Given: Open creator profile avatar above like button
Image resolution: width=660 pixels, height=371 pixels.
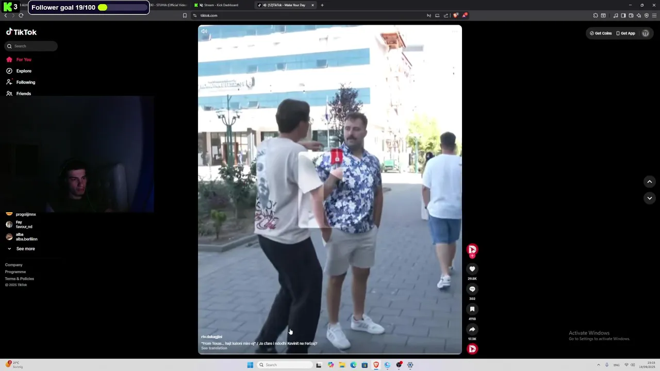Looking at the screenshot, I should 472,249.
